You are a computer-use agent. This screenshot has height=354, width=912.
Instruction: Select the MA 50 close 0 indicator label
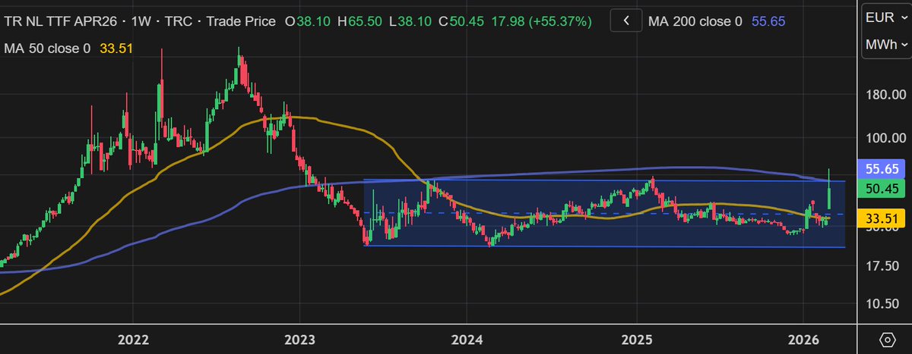47,49
